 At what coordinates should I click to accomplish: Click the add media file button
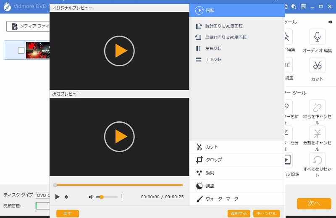pyautogui.click(x=28, y=26)
